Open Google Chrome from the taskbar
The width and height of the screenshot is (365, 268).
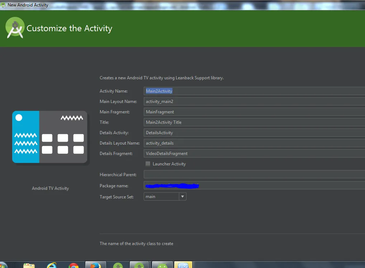coord(74,265)
